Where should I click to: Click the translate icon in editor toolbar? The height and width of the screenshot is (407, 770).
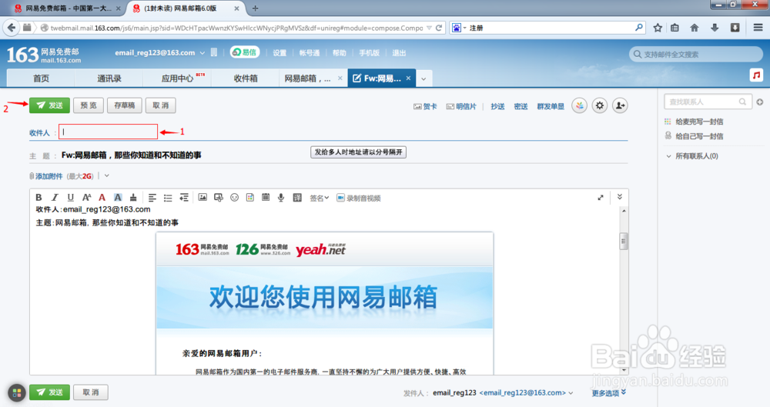297,198
